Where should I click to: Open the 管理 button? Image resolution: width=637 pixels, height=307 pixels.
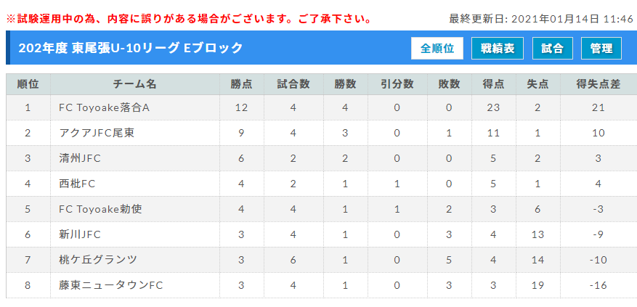[x=601, y=49]
